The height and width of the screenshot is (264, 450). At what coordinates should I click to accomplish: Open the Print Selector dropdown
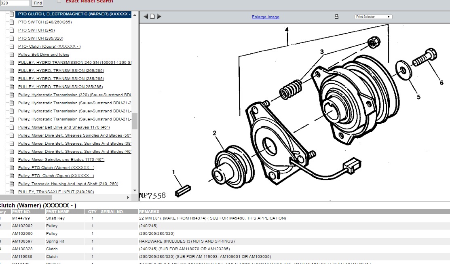click(373, 17)
